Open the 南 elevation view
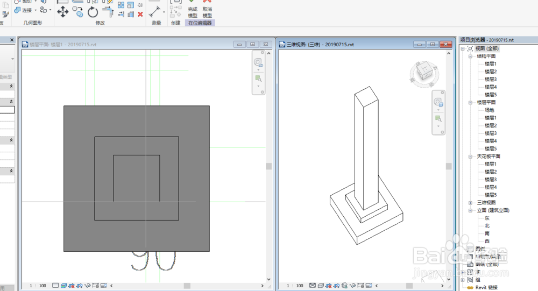Screen dimensions: 538x291 click(x=487, y=233)
